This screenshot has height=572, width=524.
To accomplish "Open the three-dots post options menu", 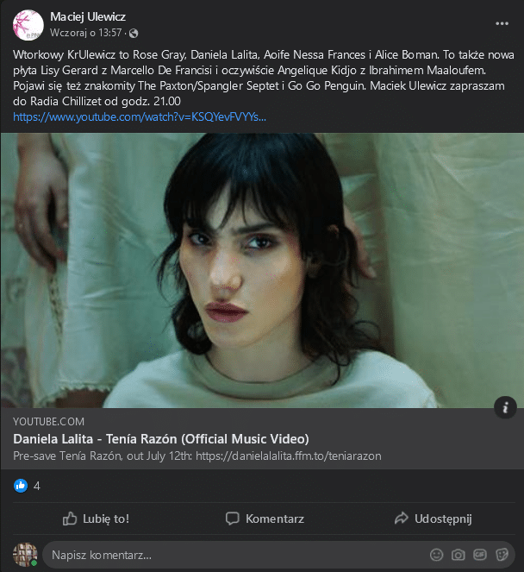I will pos(502,23).
